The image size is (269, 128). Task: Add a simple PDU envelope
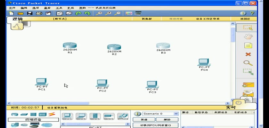coord(248,85)
